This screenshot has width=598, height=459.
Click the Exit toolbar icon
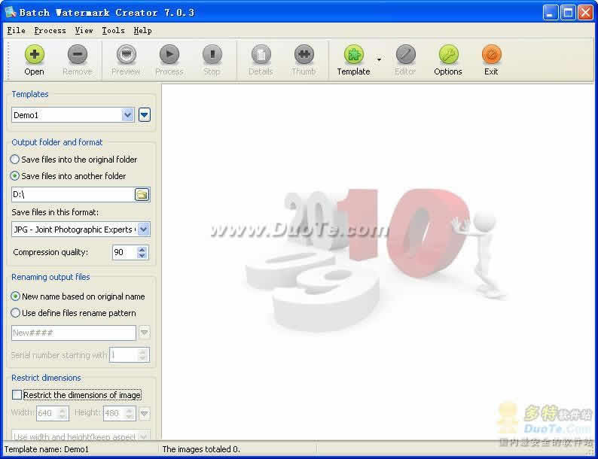tap(491, 56)
